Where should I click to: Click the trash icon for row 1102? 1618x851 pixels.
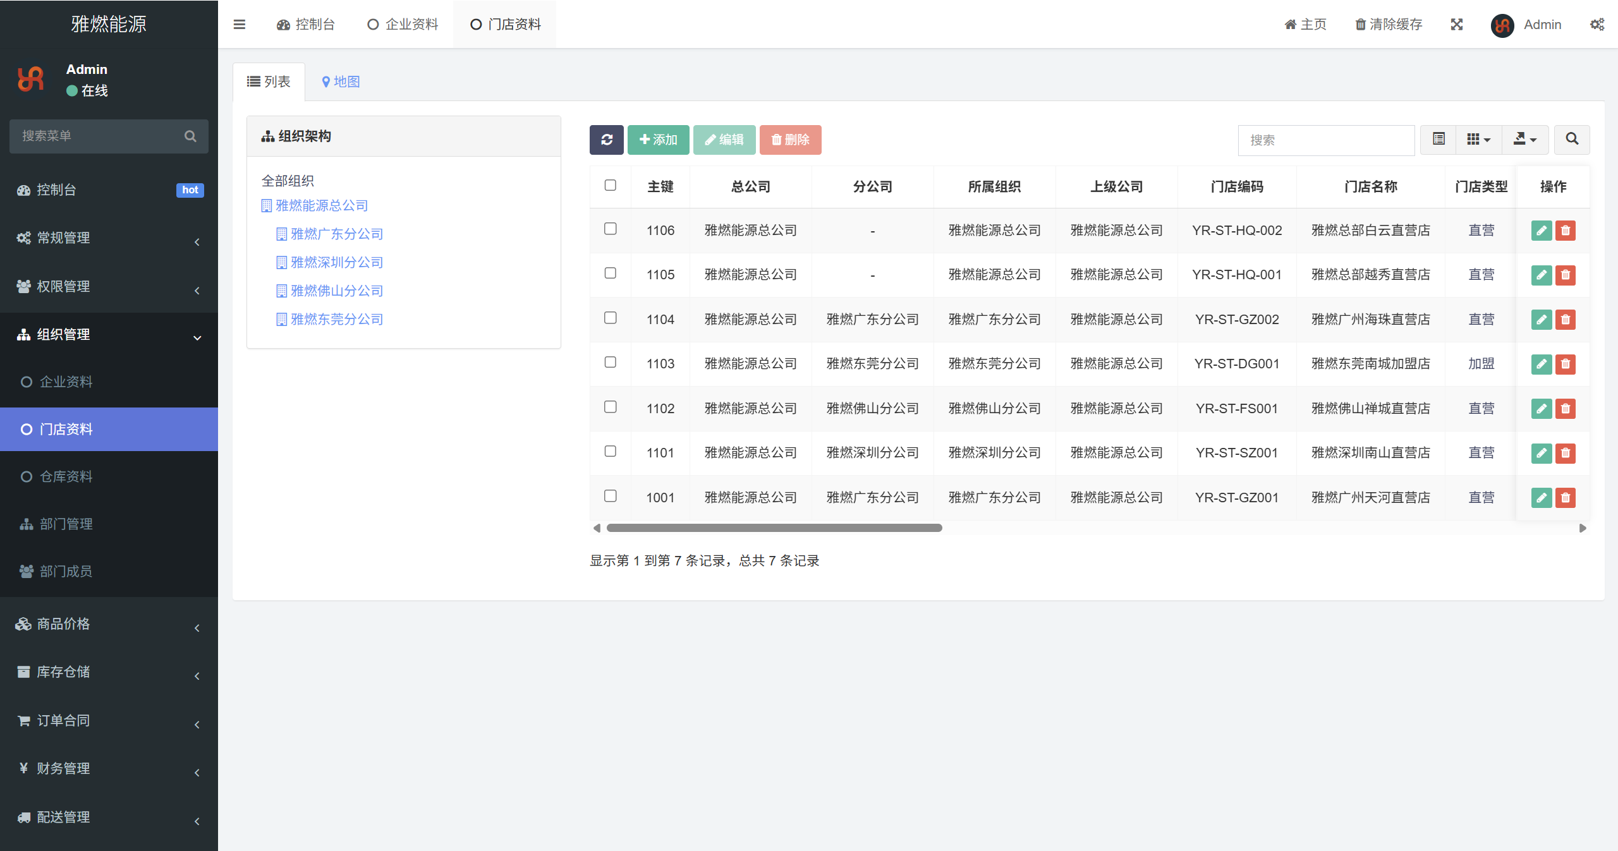tap(1566, 409)
